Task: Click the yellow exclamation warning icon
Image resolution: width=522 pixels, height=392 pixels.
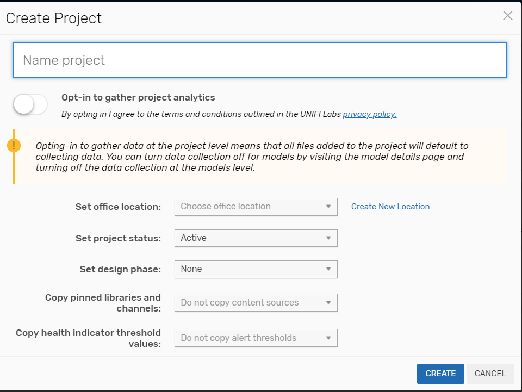Action: coord(14,145)
